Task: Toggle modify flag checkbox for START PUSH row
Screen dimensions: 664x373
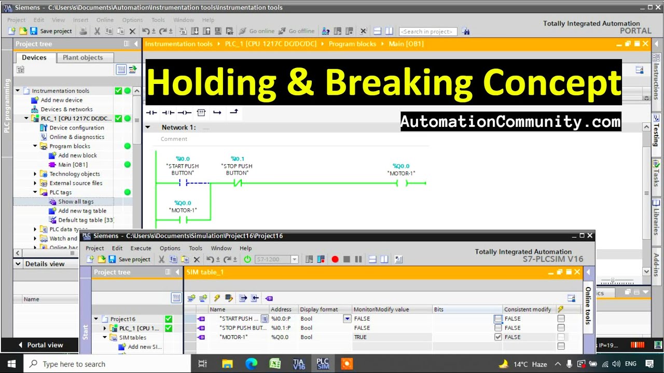Action: click(561, 319)
